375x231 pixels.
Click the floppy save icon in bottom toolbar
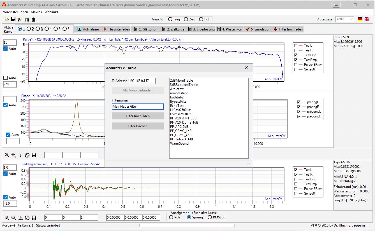tap(34, 218)
